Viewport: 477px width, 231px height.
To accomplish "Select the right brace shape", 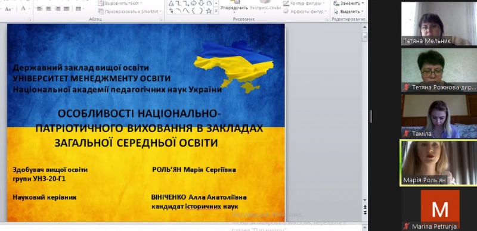I will [x=201, y=11].
